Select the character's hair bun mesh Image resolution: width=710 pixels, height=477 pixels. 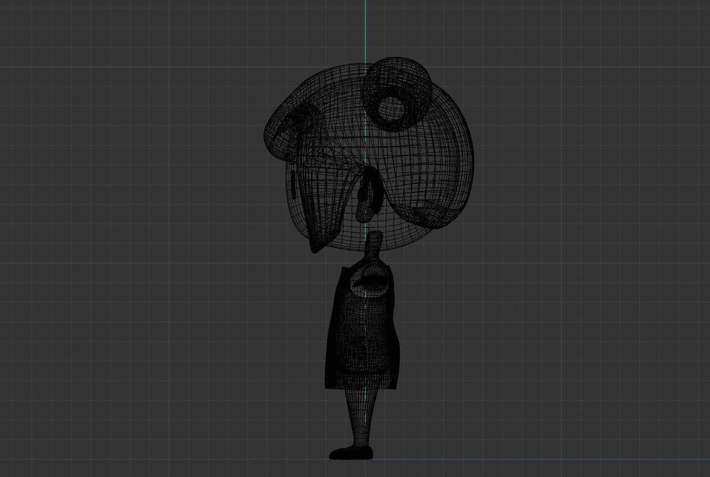pyautogui.click(x=397, y=94)
